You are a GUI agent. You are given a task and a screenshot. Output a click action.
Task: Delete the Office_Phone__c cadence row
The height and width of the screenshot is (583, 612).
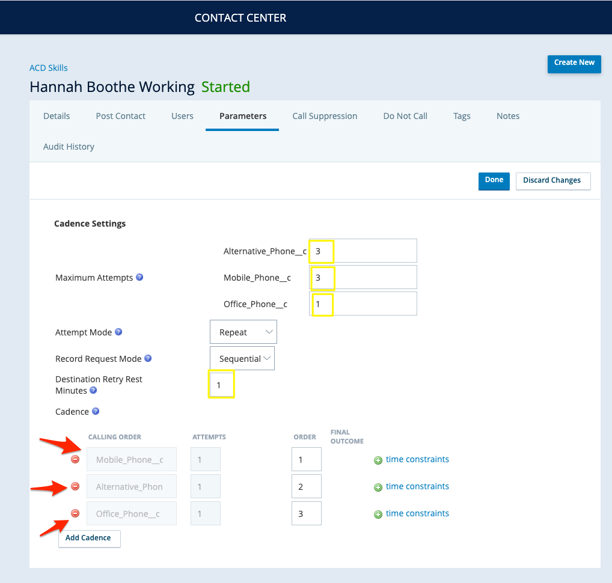point(75,513)
